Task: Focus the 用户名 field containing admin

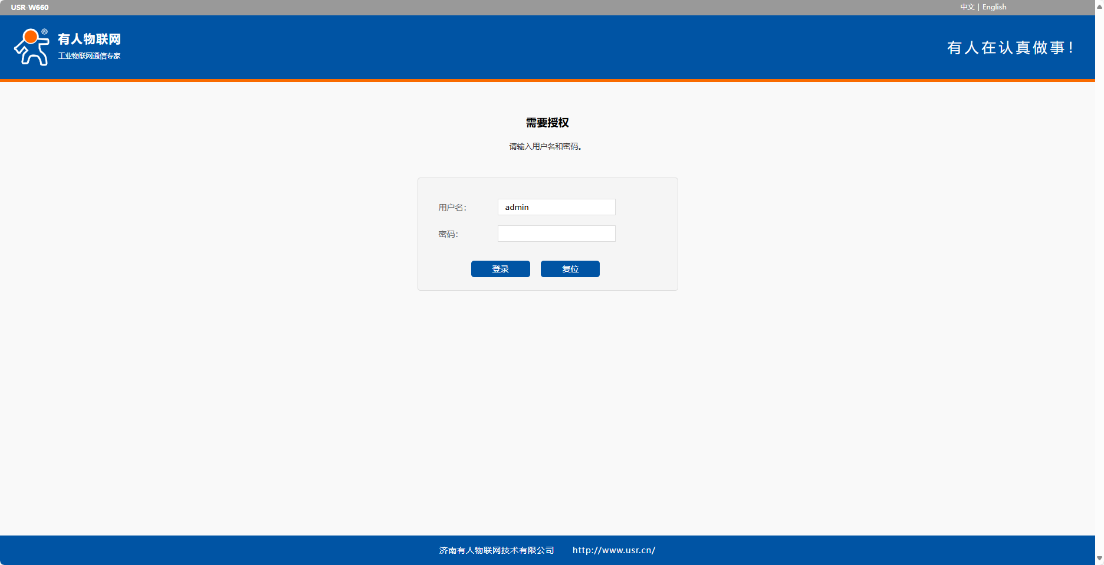Action: (556, 207)
